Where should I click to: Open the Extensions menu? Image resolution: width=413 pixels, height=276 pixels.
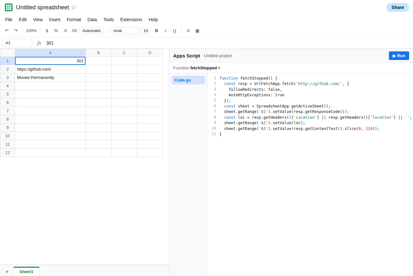pyautogui.click(x=131, y=20)
